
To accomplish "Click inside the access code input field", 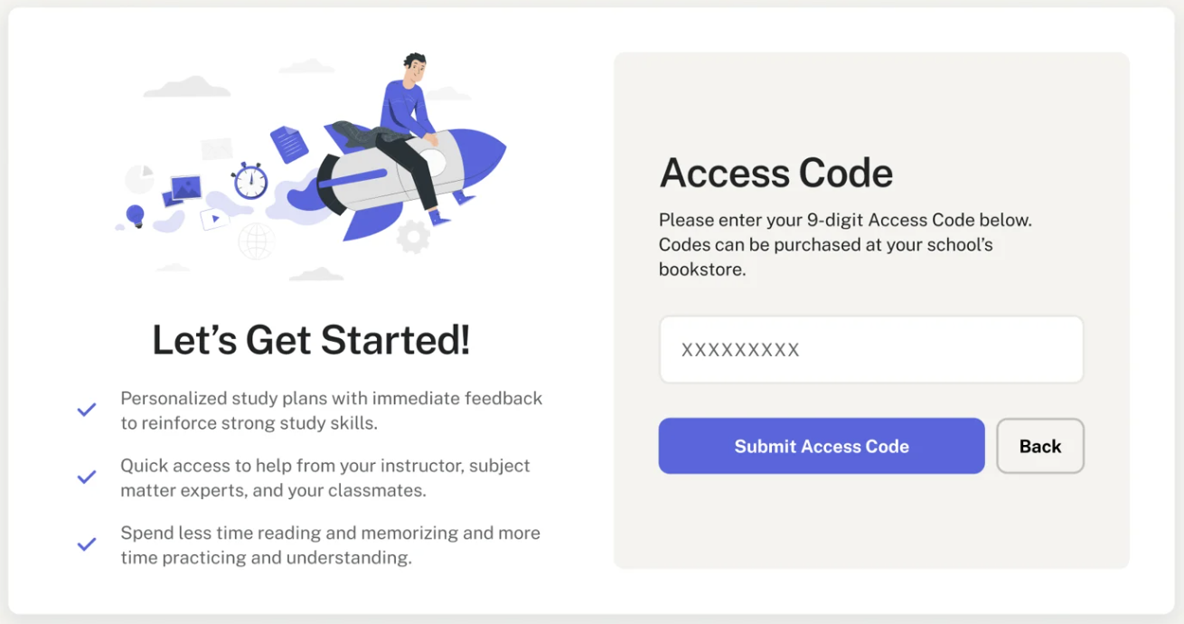I will 870,349.
